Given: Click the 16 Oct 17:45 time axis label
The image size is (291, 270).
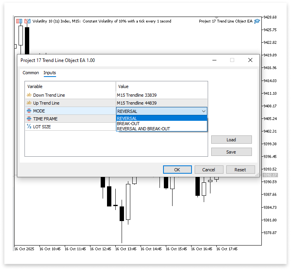Looking at the screenshot, I should pyautogui.click(x=227, y=249).
